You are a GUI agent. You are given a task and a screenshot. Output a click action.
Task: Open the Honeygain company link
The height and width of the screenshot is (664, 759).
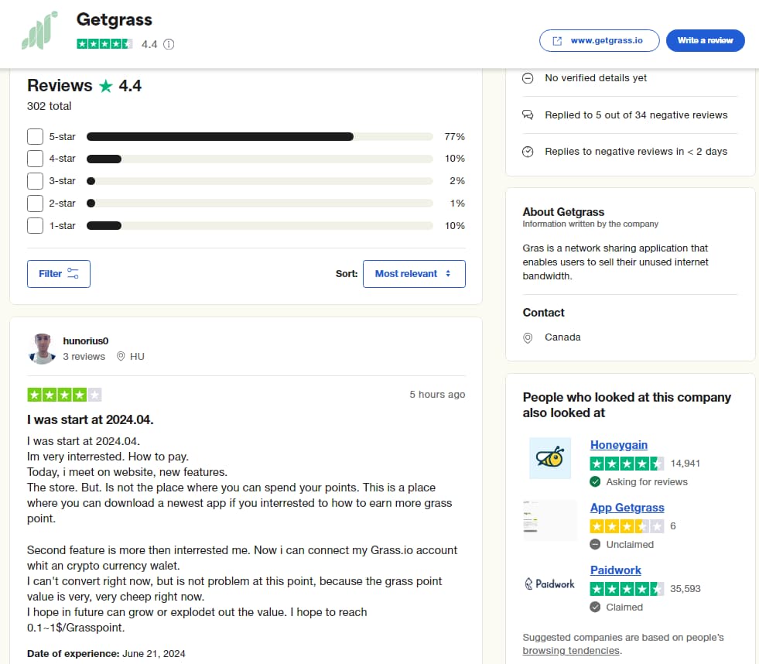(618, 445)
